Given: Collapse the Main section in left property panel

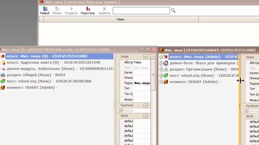Looking at the screenshot, I should pos(146,57).
